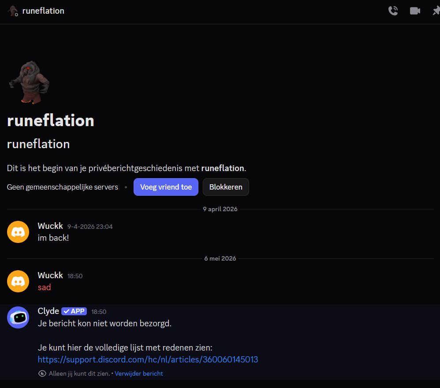The width and height of the screenshot is (440, 388).
Task: Open pinned messages from the header
Action: tap(436, 11)
